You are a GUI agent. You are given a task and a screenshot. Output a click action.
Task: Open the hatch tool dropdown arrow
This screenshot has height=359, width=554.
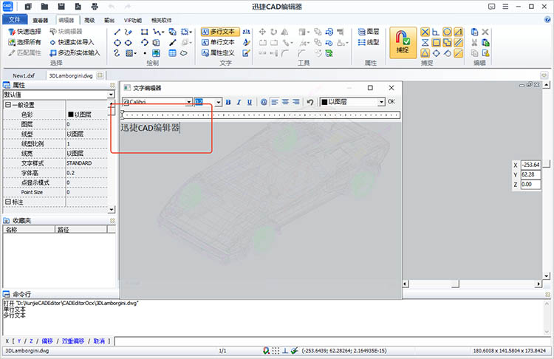[135, 53]
